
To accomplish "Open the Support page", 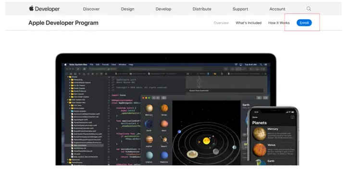I will point(240,9).
